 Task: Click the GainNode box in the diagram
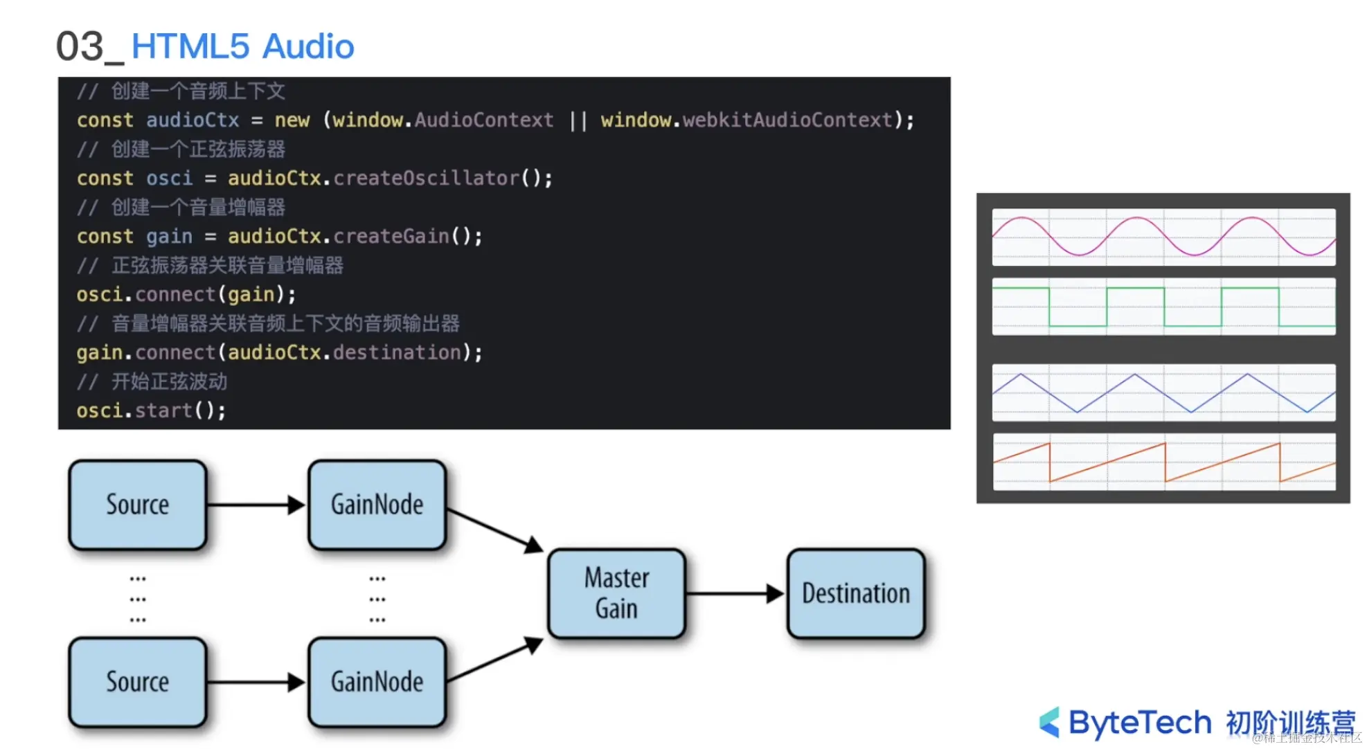pyautogui.click(x=377, y=505)
